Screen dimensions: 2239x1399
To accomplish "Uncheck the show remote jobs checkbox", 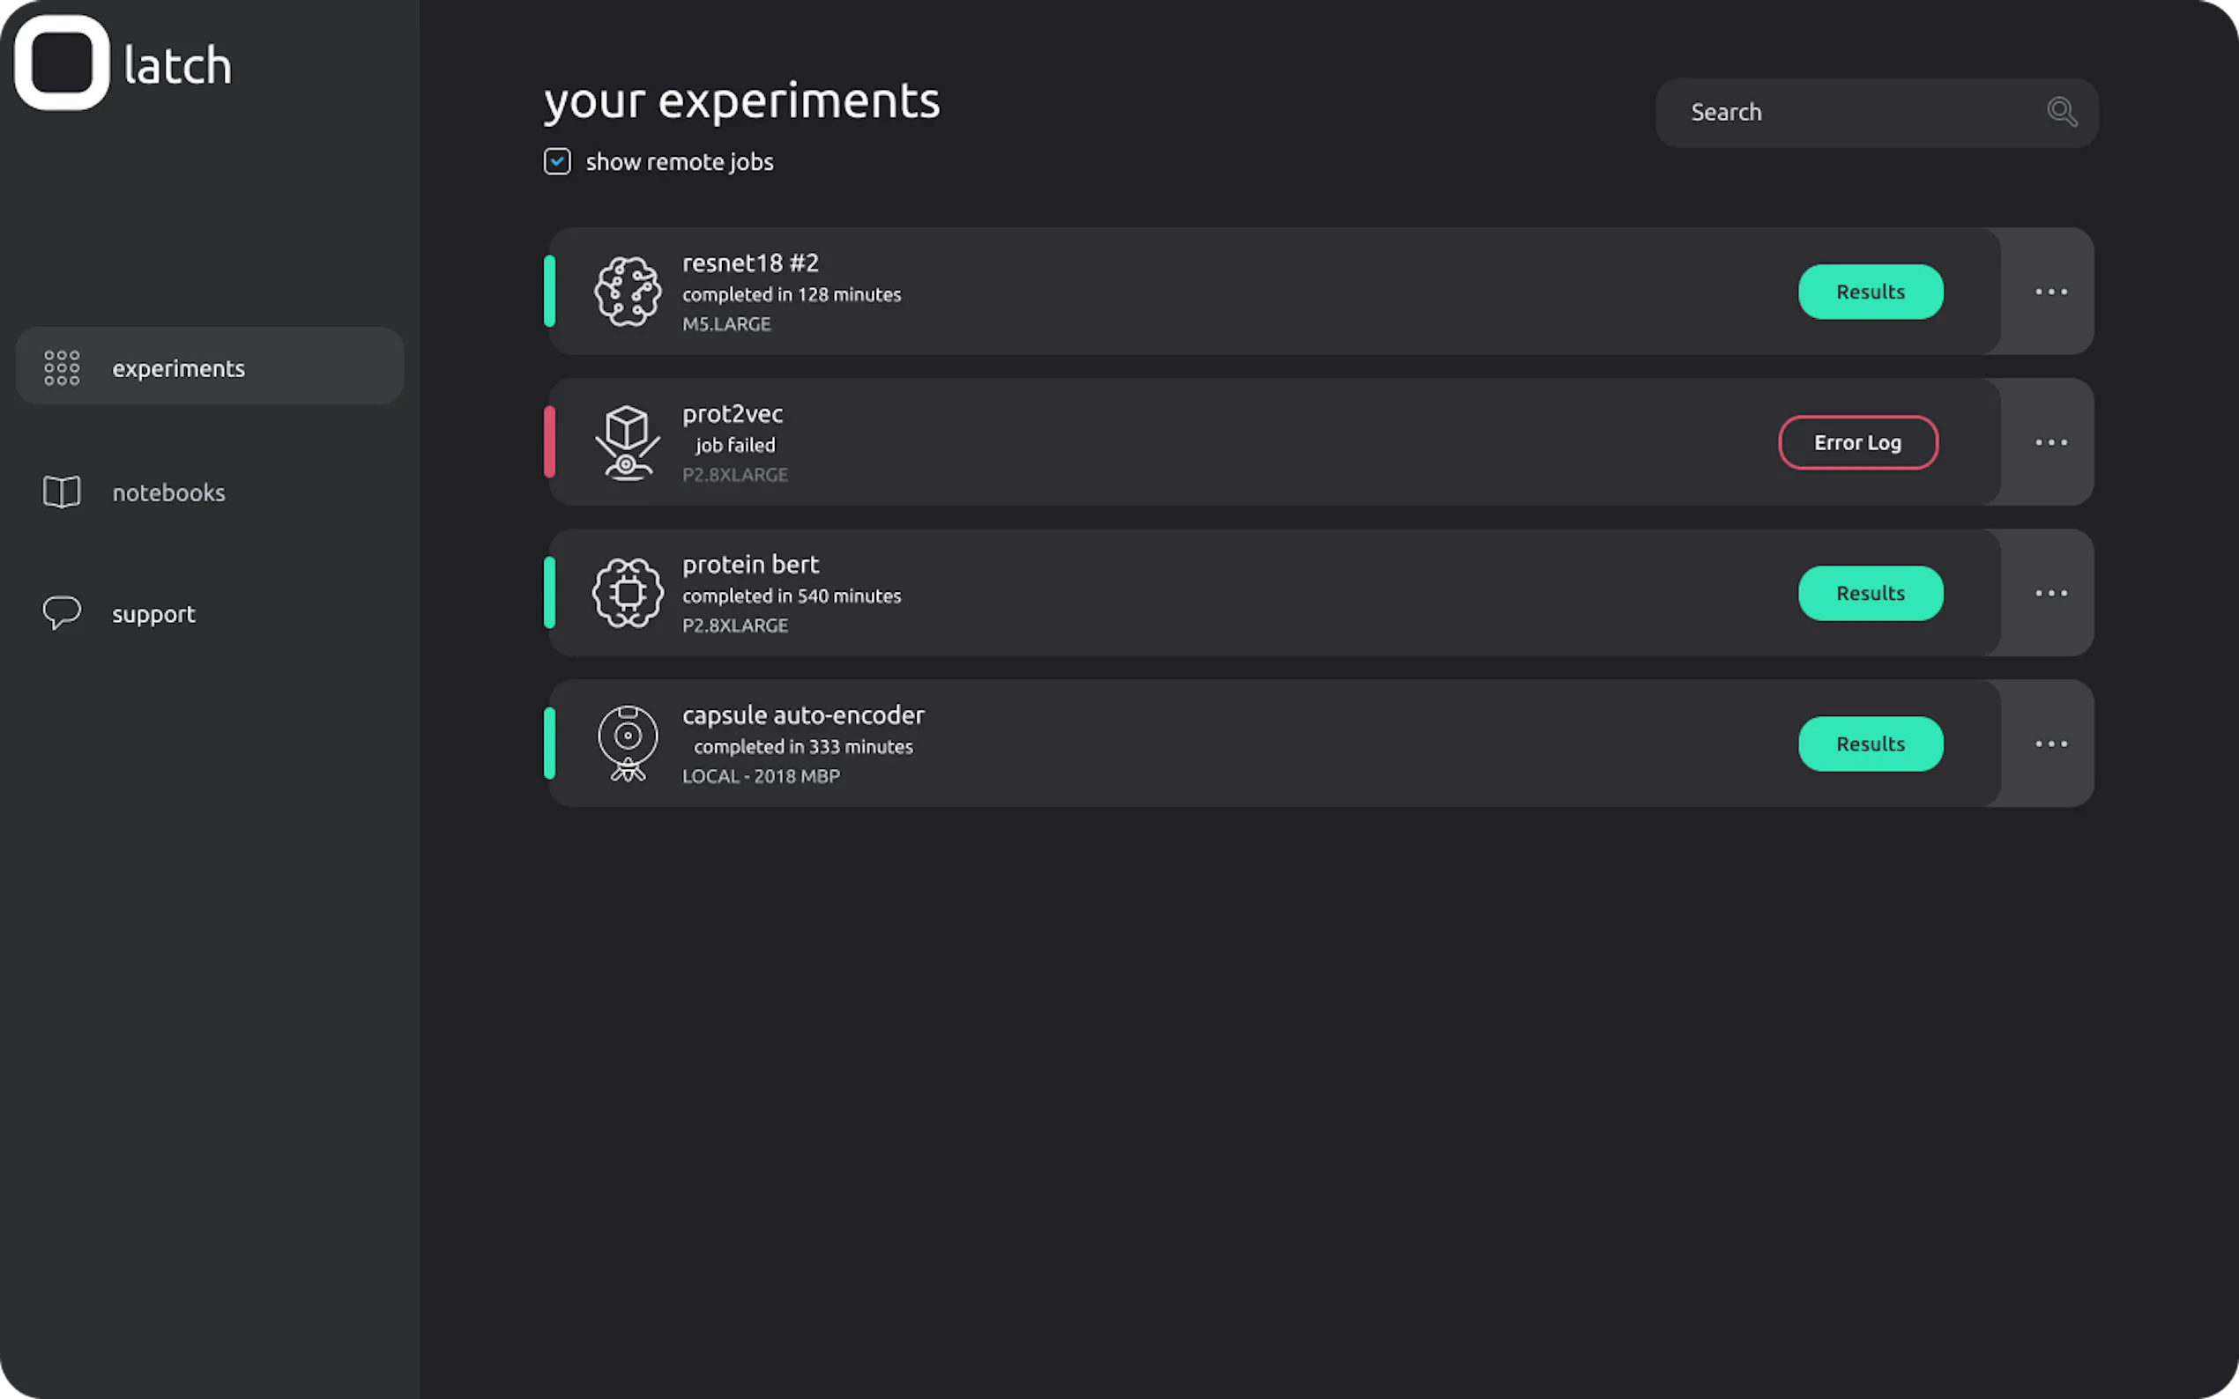I will coord(557,162).
